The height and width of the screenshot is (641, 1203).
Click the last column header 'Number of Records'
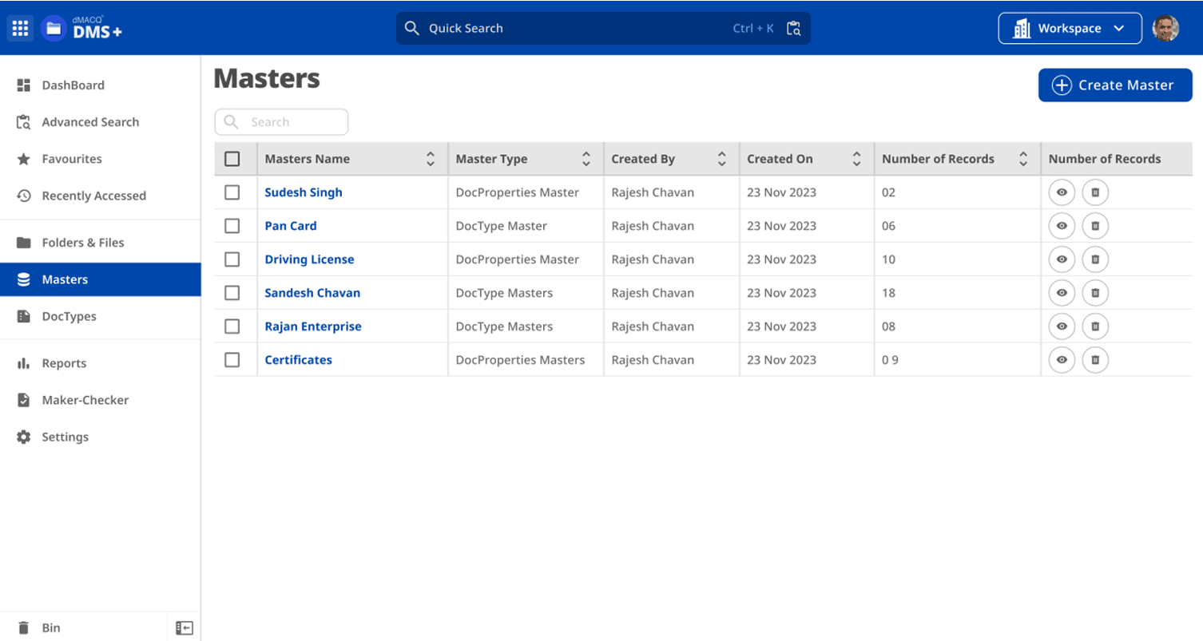(x=1105, y=159)
